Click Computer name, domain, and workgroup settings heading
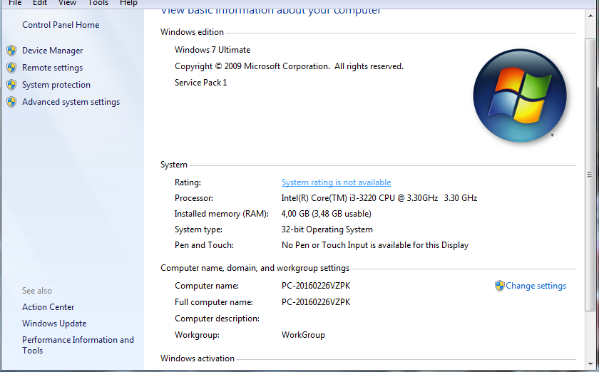Image resolution: width=599 pixels, height=372 pixels. 255,268
